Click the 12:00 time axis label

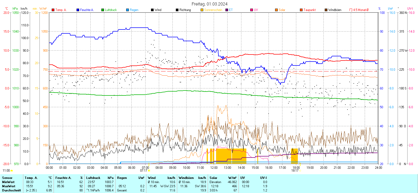(214, 167)
